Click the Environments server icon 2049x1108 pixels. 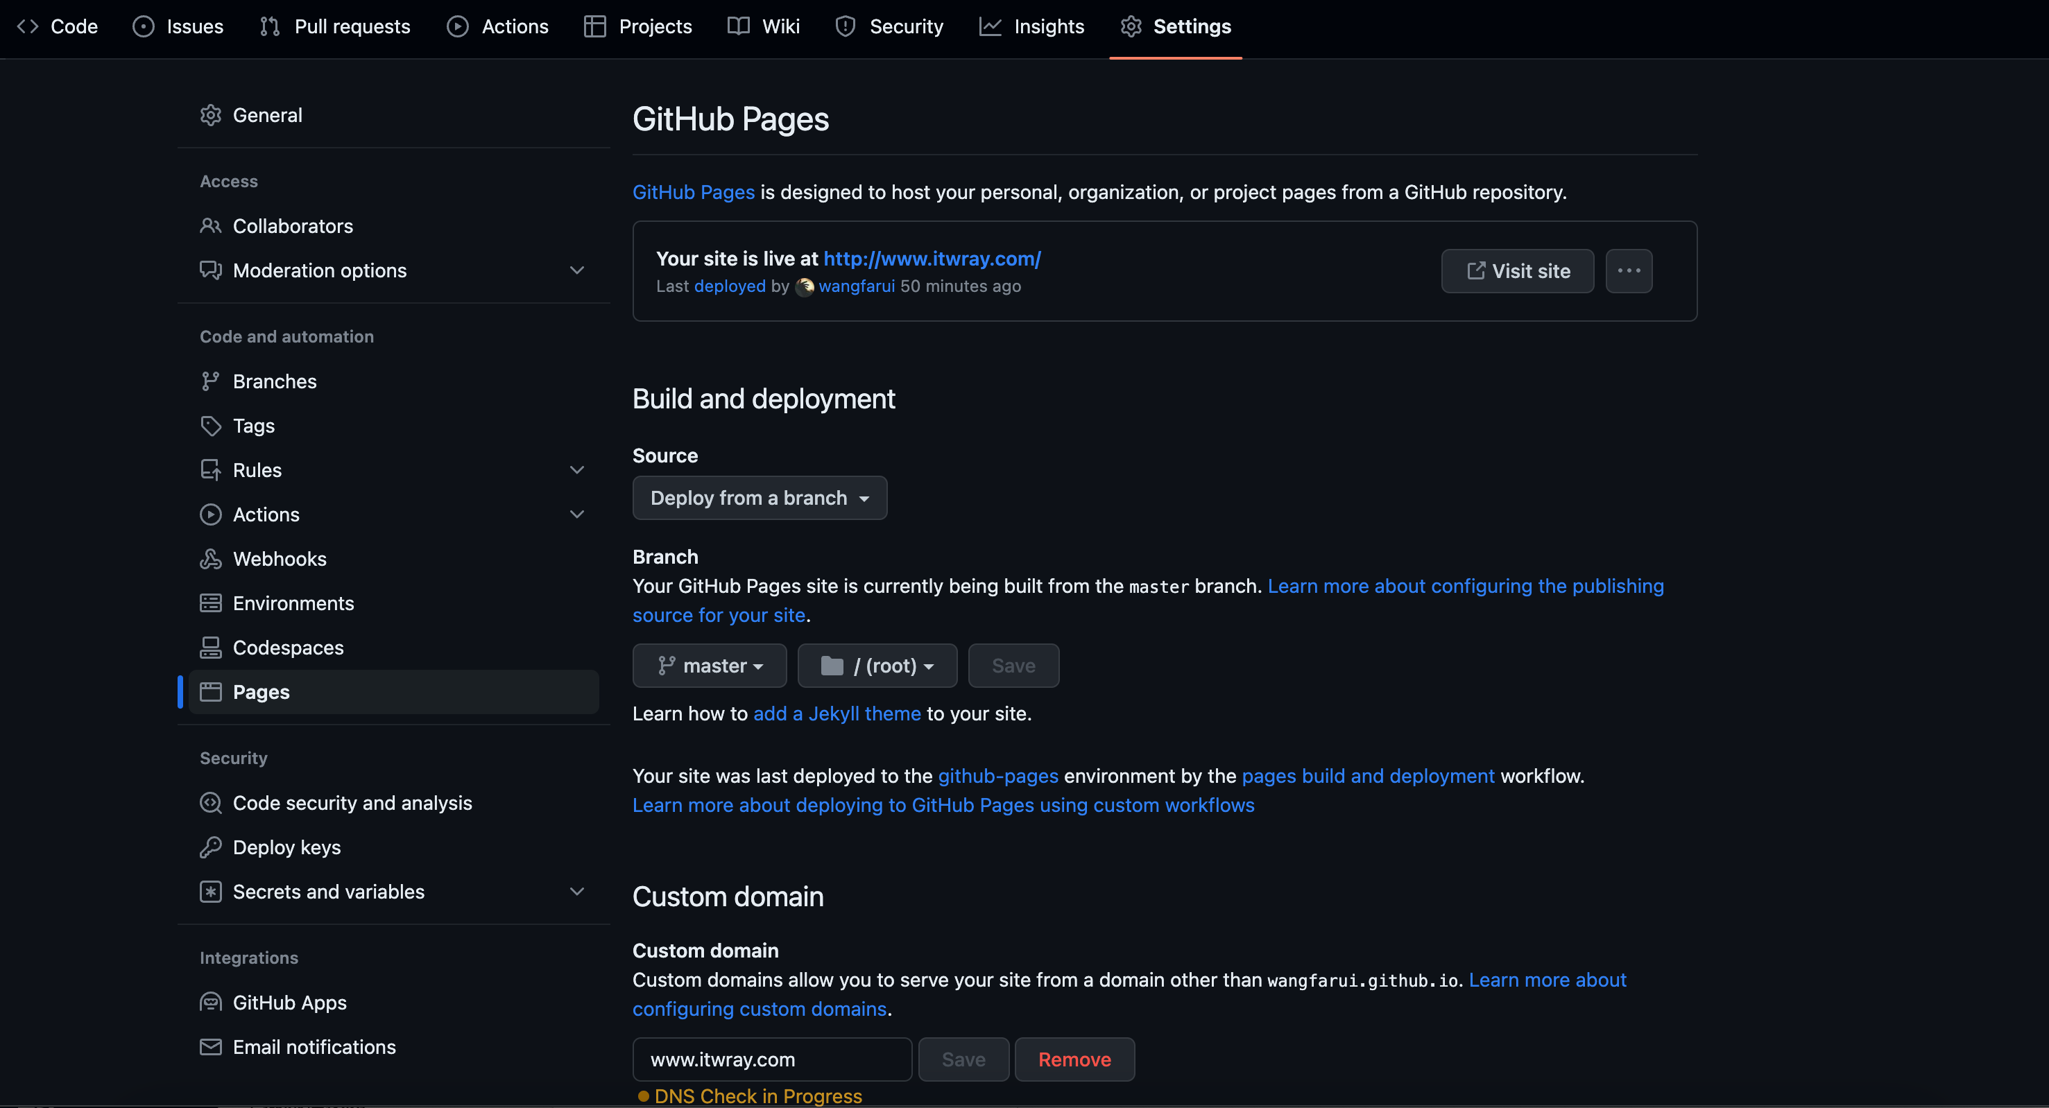point(211,603)
